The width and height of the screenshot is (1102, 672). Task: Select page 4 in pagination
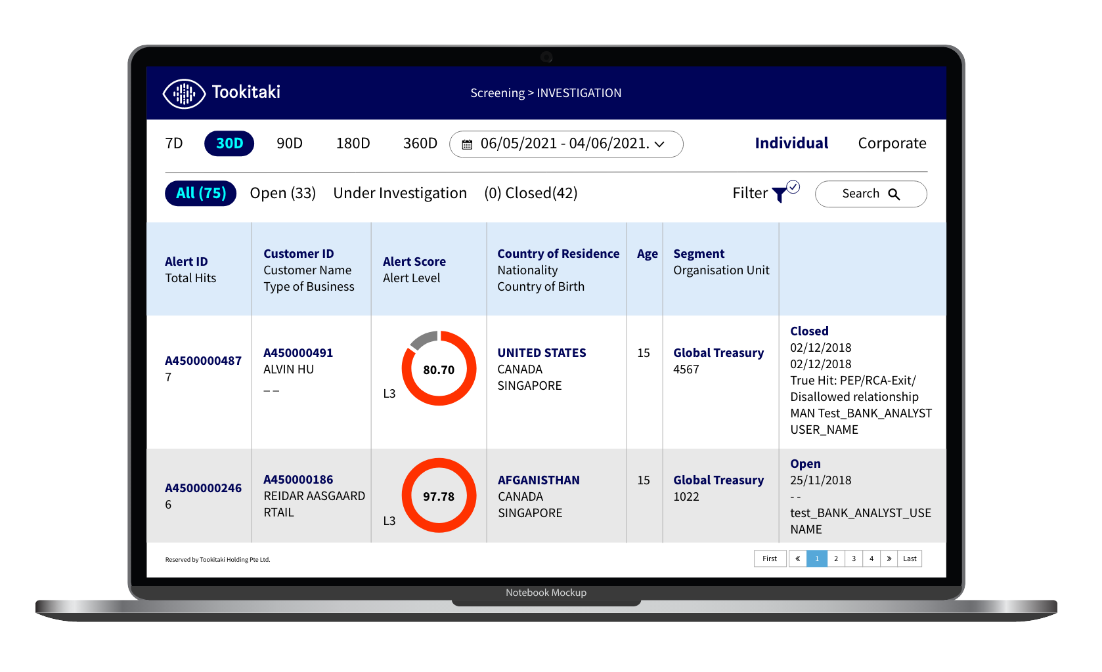coord(871,558)
